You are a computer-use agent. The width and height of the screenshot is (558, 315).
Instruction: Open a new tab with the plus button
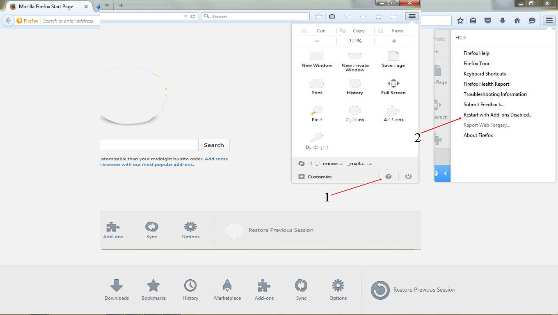click(x=121, y=5)
